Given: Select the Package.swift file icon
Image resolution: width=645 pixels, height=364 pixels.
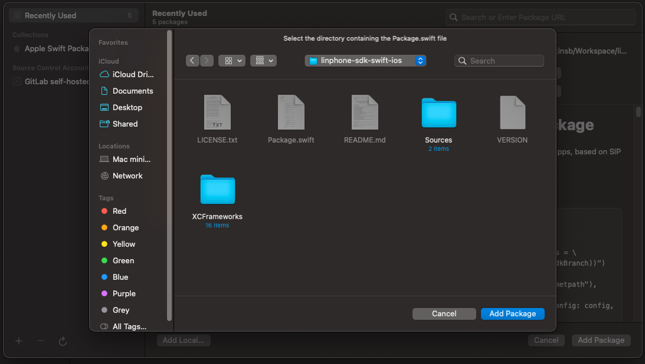Looking at the screenshot, I should coord(291,112).
